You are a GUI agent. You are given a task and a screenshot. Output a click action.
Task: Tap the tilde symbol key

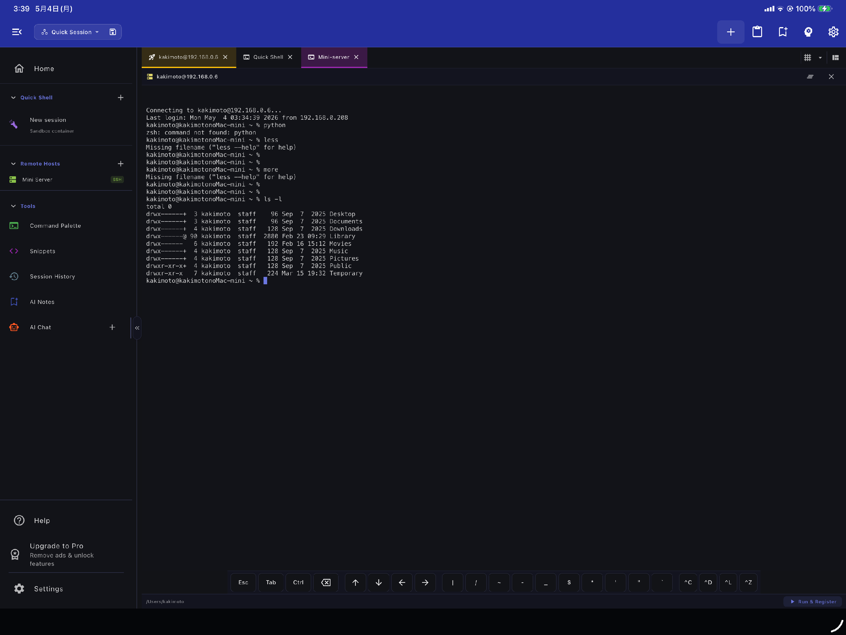pos(499,583)
